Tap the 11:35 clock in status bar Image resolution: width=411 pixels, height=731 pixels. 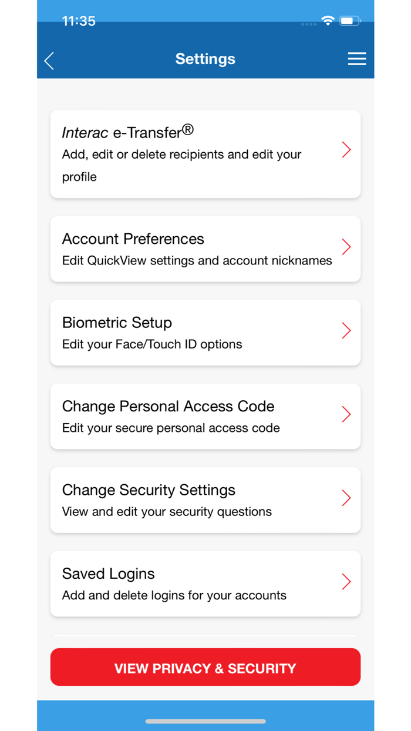pyautogui.click(x=79, y=21)
